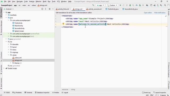Open the Device File Explorer side panel
Viewport: 170px width, 96px height.
point(169,70)
